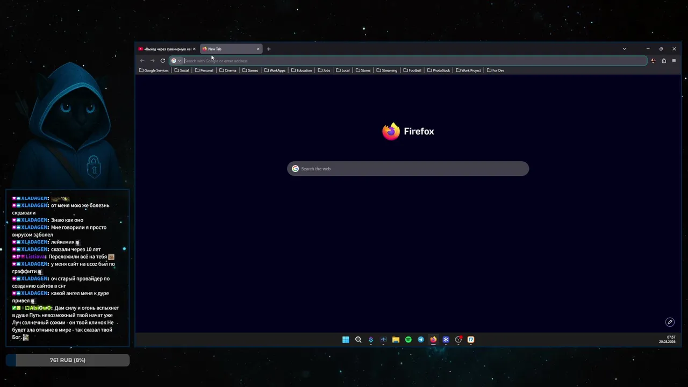Expand the Education bookmarks folder
Image resolution: width=688 pixels, height=387 pixels.
(302, 70)
